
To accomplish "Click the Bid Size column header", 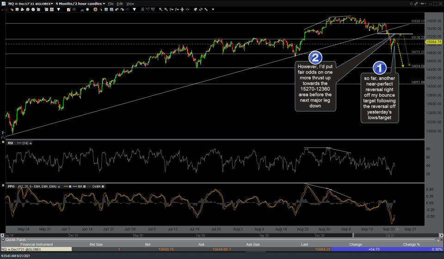I will click(x=96, y=244).
